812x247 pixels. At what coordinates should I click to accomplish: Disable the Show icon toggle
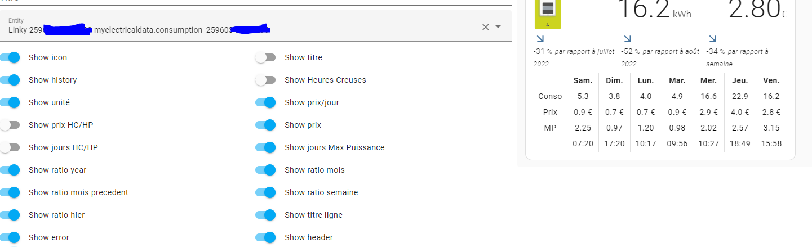click(11, 57)
